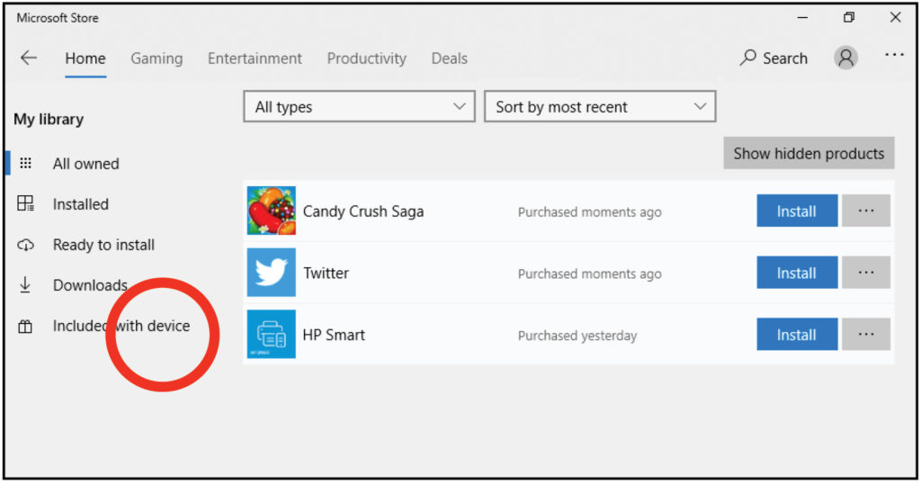Select Included with device in sidebar

(x=121, y=326)
